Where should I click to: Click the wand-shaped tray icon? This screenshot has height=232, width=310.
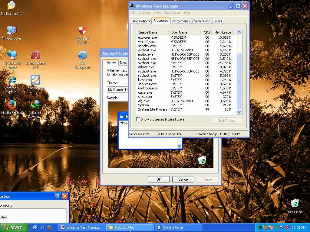point(282,227)
